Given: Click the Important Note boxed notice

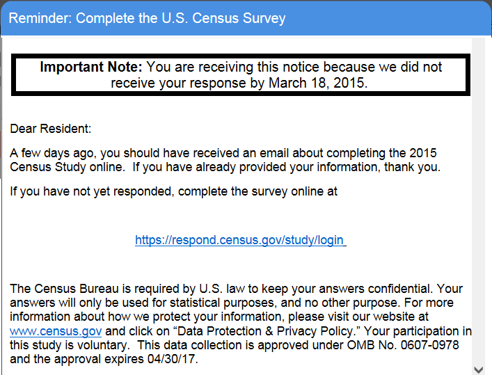Looking at the screenshot, I should click(241, 75).
